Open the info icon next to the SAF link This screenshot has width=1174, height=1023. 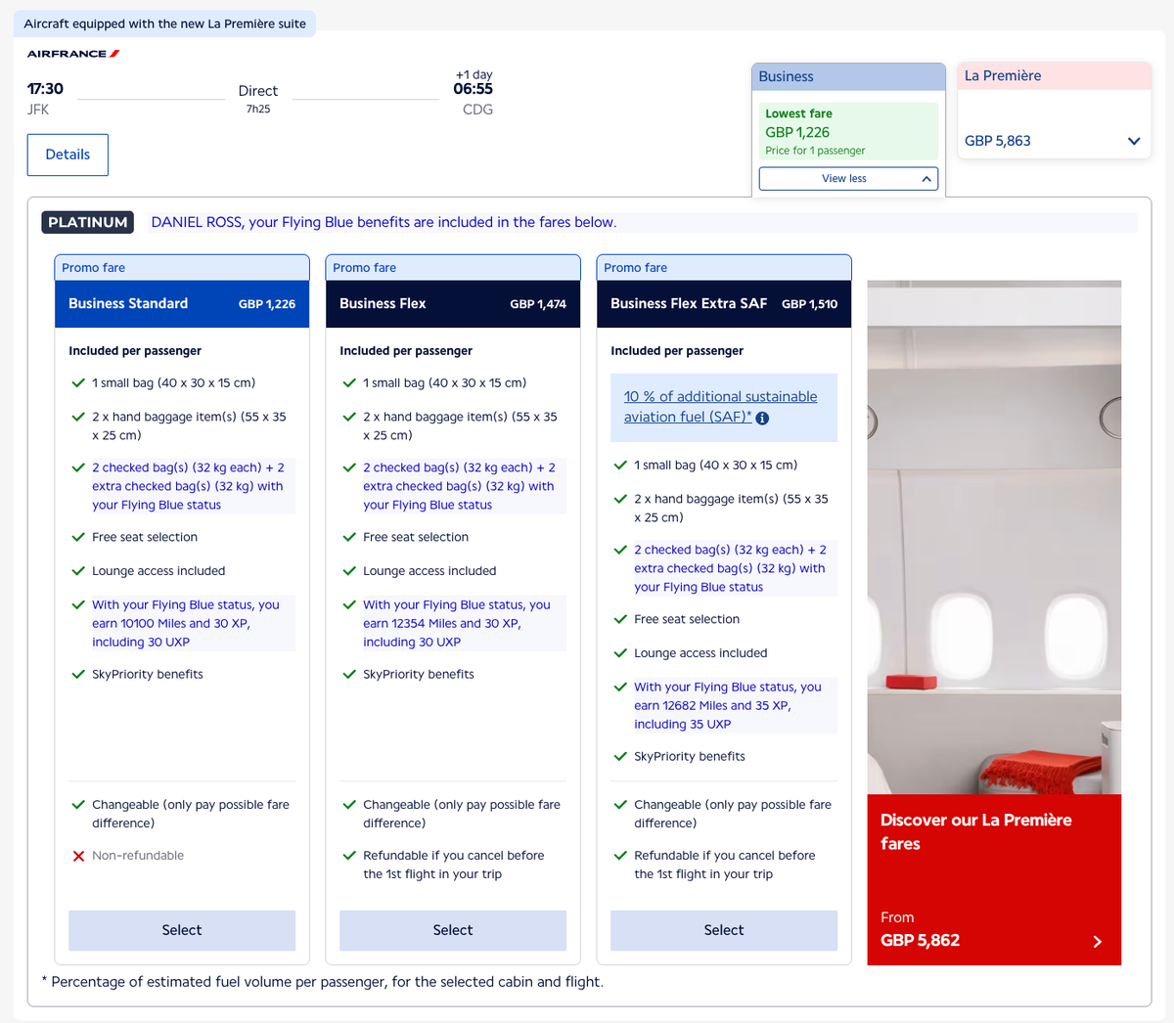pos(762,417)
